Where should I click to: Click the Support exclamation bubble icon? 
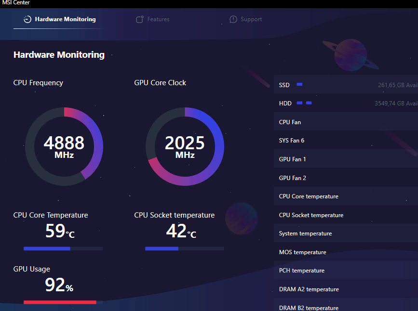[x=233, y=19]
